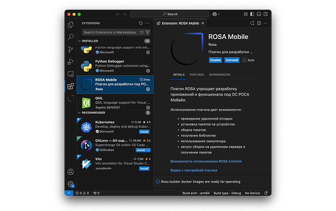Viewport: 336px width, 211px height.
Task: Go back with navigation arrow
Action: [x=118, y=14]
